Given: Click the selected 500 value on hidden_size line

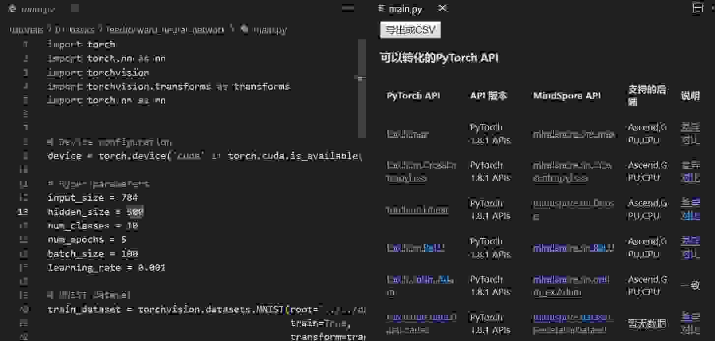Looking at the screenshot, I should [135, 212].
